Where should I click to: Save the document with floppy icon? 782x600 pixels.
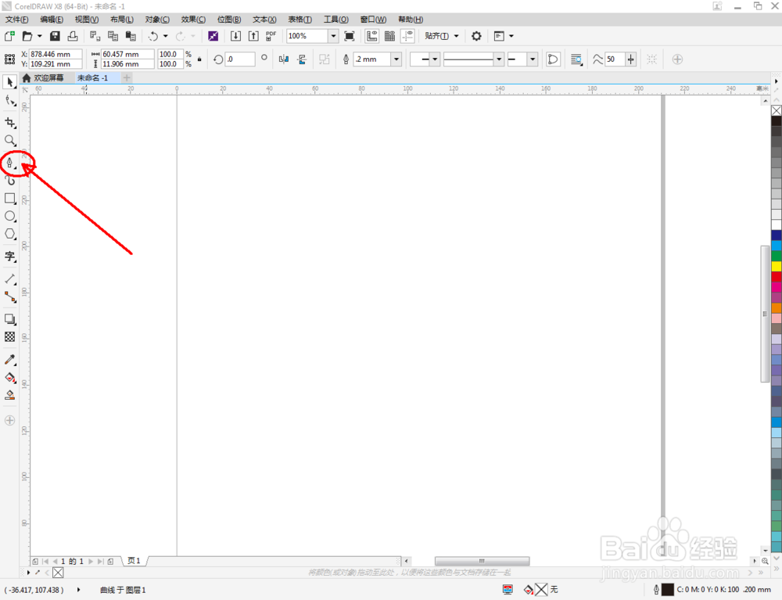coord(55,36)
